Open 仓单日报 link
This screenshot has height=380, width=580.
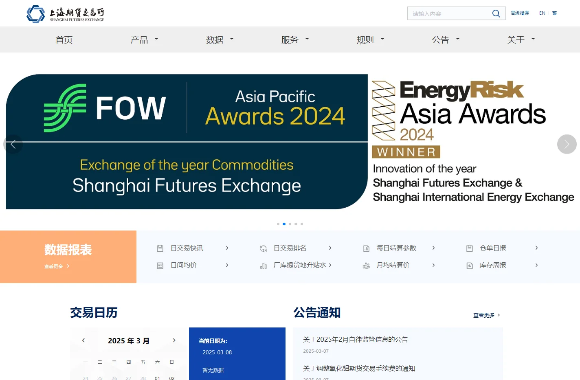(x=493, y=248)
